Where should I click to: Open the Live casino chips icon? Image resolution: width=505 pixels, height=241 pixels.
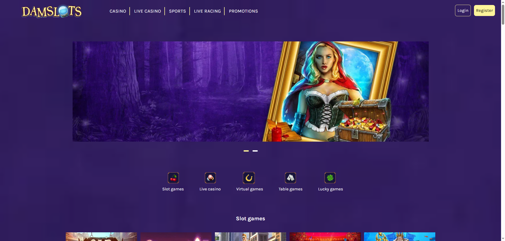(210, 178)
